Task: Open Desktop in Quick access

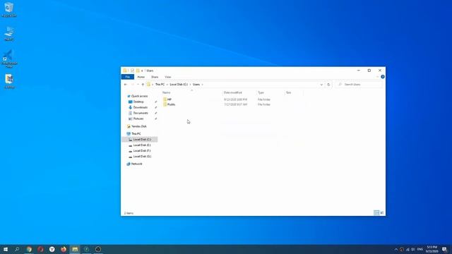Action: tap(138, 102)
